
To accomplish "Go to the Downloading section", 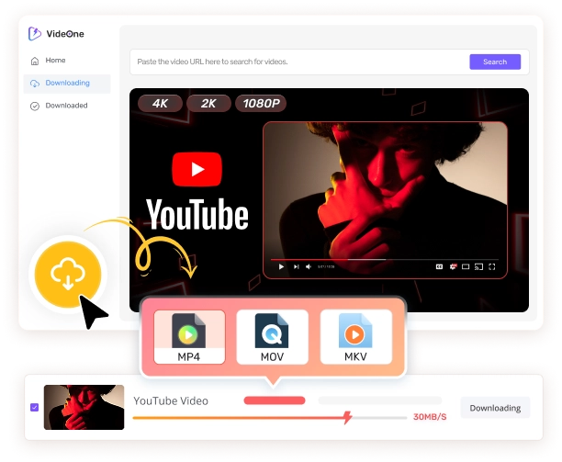I will point(67,83).
